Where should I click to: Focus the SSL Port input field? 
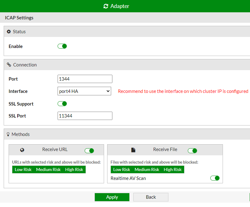[85, 116]
